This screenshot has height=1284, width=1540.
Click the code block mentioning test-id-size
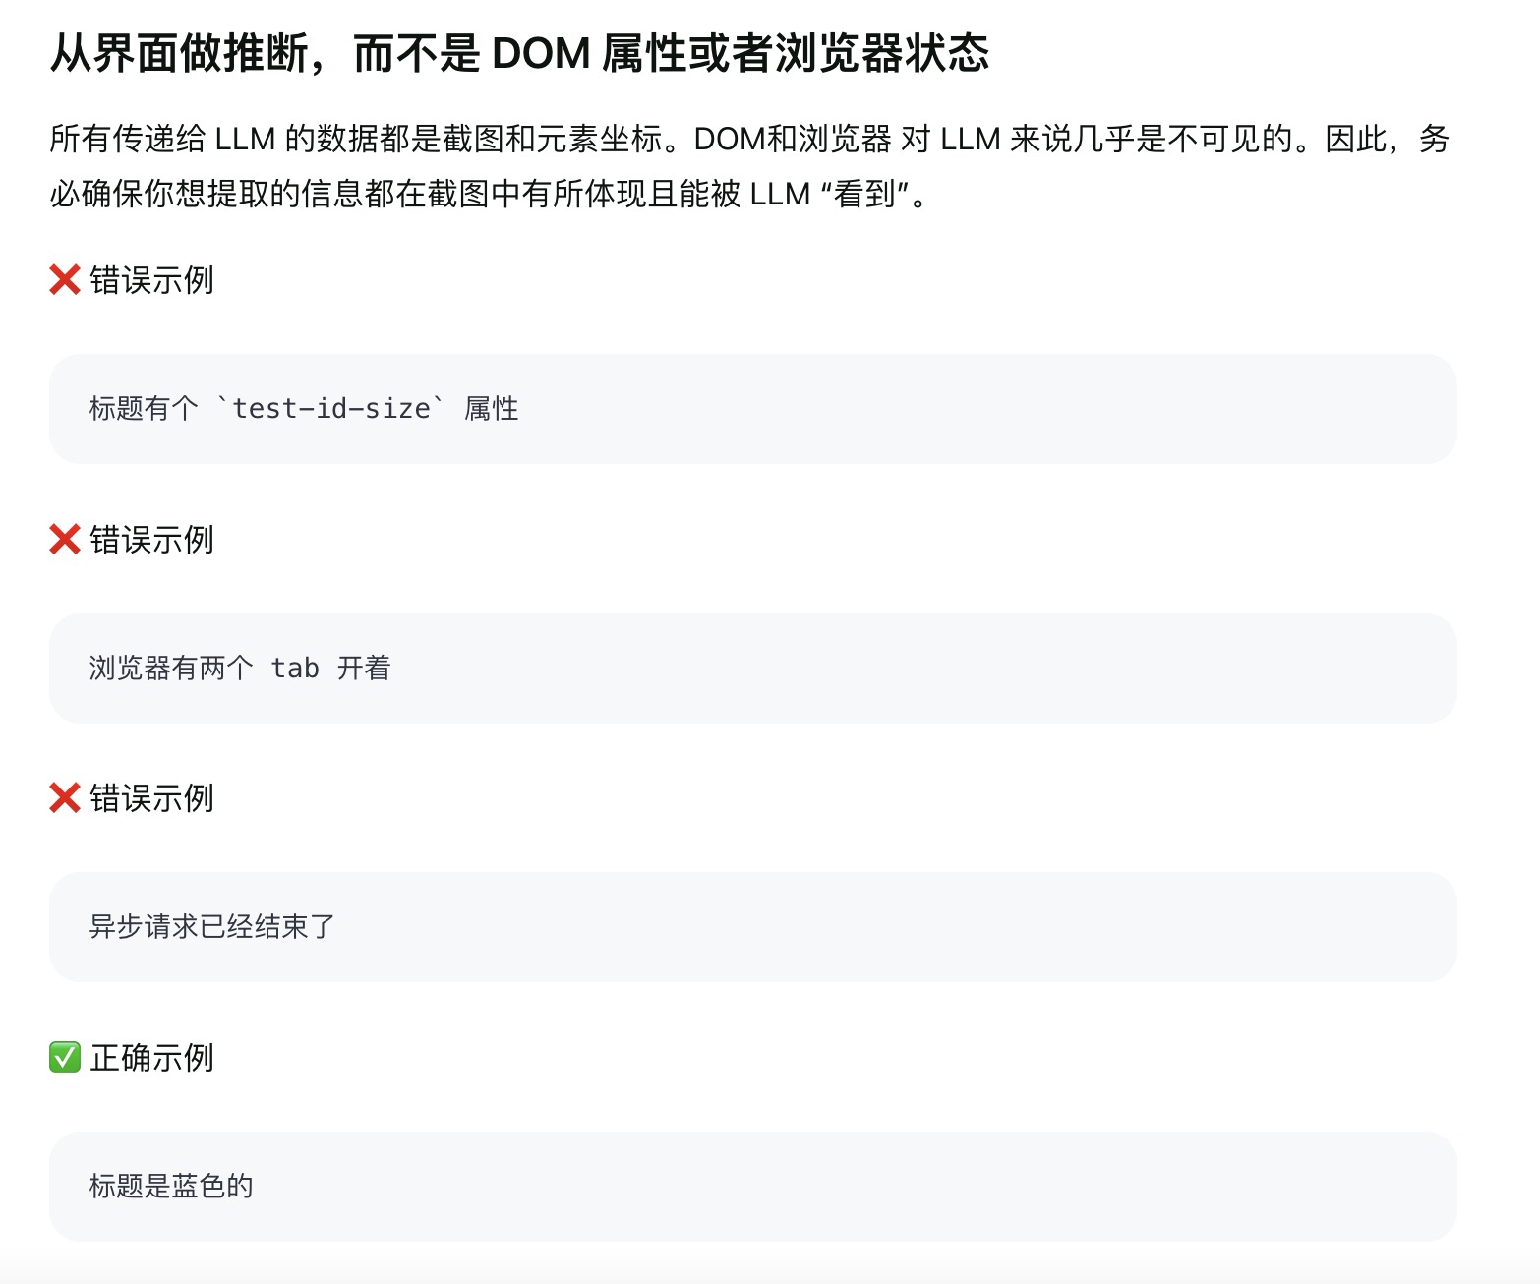pos(752,409)
